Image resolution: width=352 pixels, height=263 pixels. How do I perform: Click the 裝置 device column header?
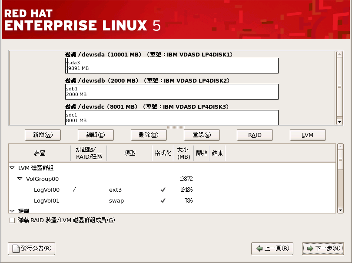pyautogui.click(x=40, y=153)
